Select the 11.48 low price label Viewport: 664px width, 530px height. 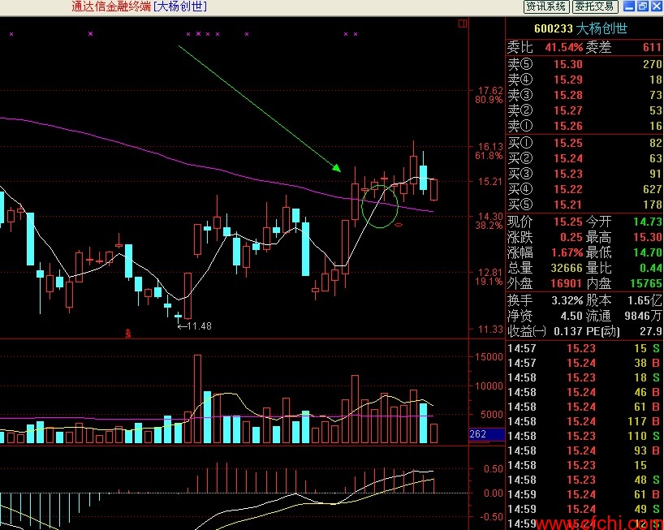click(199, 326)
